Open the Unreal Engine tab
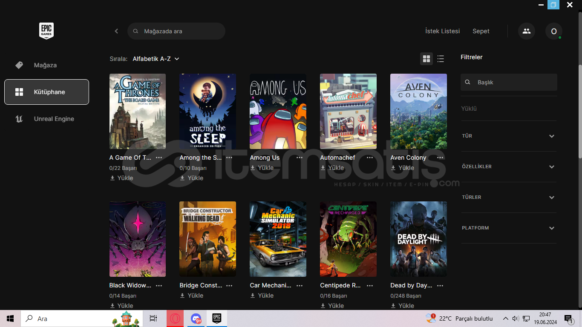 point(46,119)
